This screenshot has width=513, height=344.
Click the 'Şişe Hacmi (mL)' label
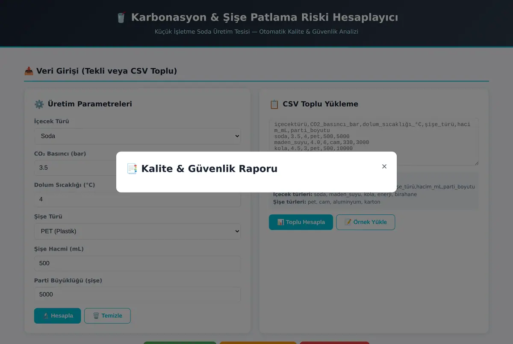59,249
